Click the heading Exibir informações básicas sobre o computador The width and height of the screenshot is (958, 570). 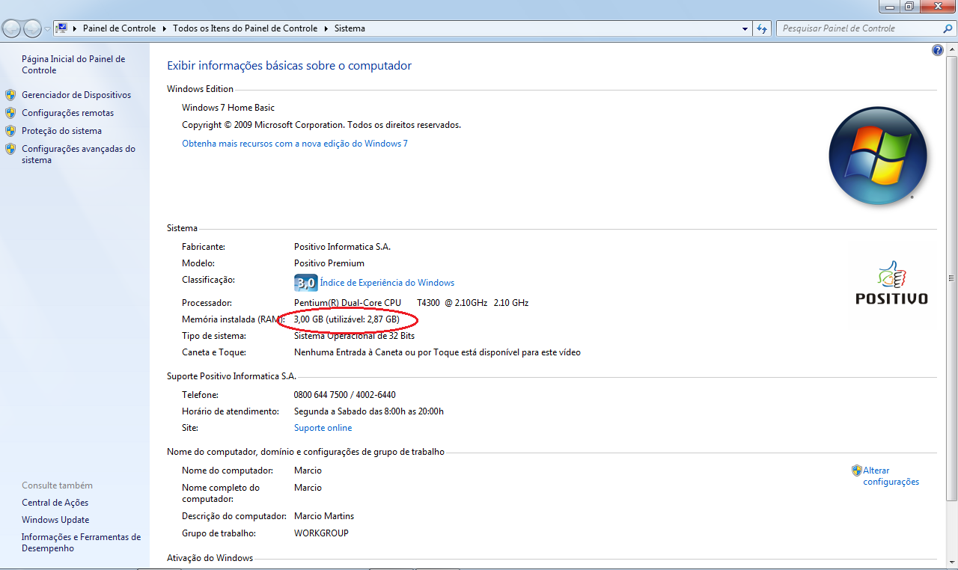pyautogui.click(x=289, y=66)
